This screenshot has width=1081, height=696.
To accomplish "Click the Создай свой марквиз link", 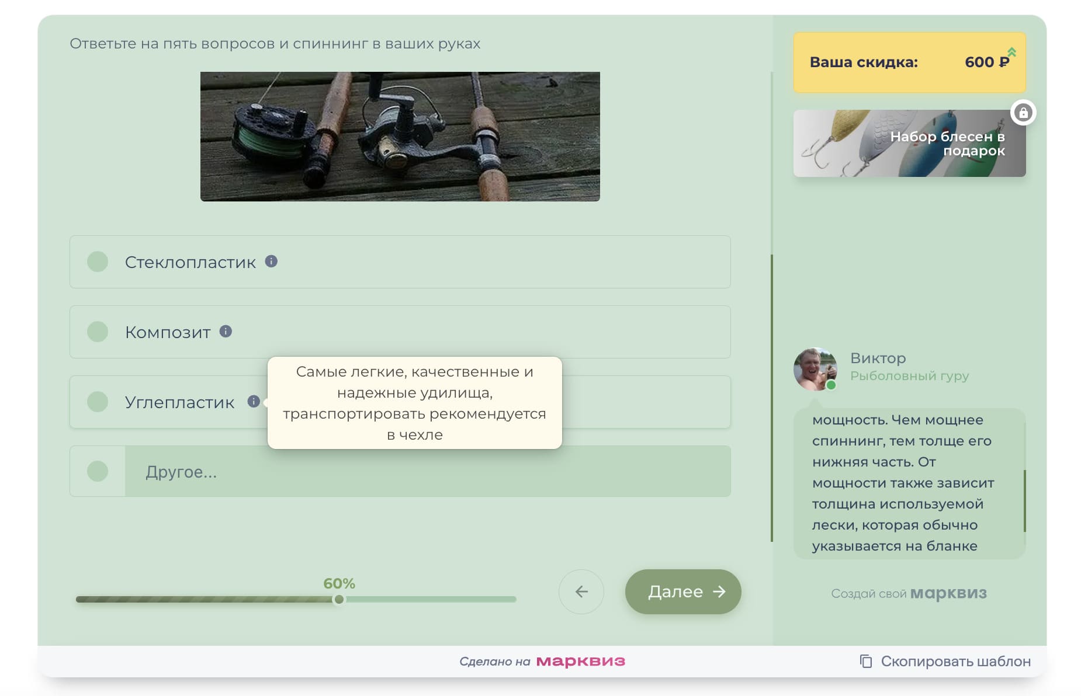I will [x=909, y=593].
